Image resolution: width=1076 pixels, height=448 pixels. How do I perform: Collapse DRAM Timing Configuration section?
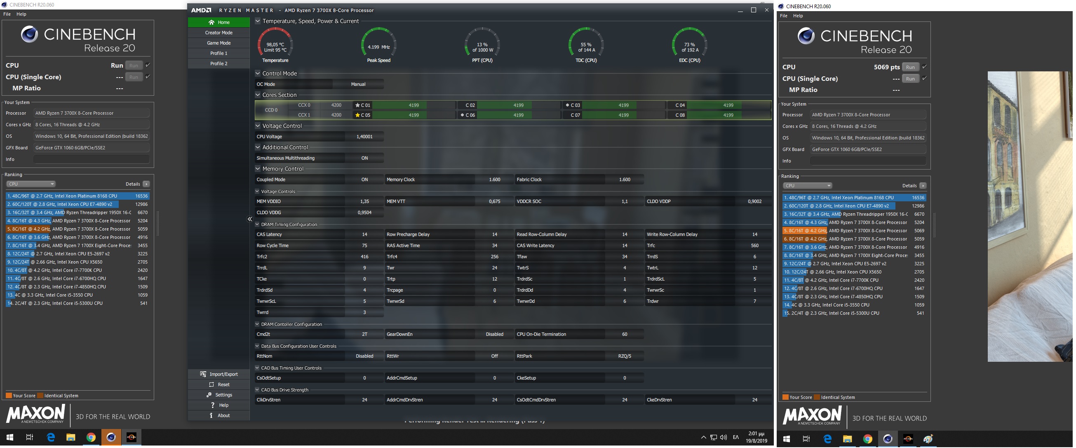pos(257,224)
